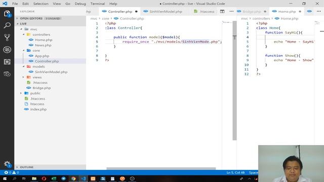Open the View menu
The height and width of the screenshot is (182, 324).
(x=57, y=4)
